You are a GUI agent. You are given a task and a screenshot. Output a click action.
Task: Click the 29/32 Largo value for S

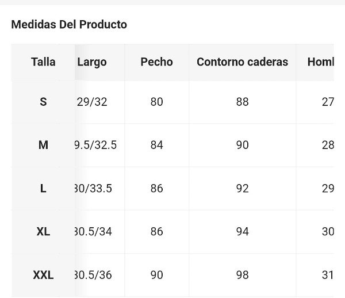[x=92, y=102]
